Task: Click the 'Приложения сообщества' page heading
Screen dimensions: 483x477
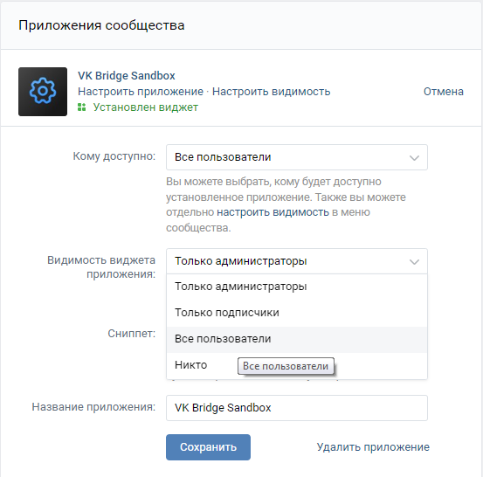Action: 101,25
